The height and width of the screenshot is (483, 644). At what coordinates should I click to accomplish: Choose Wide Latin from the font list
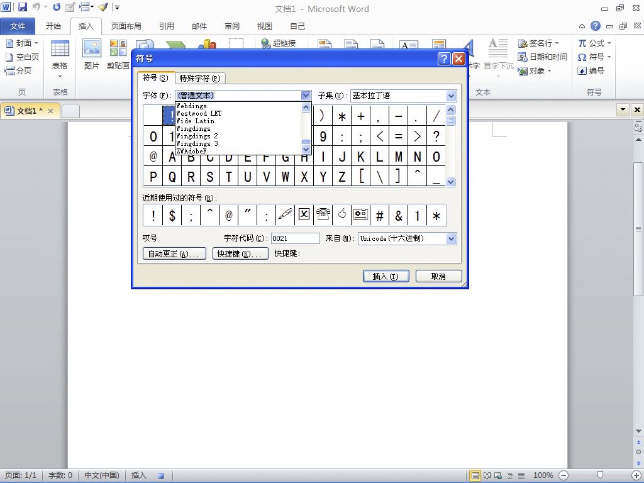[x=238, y=121]
